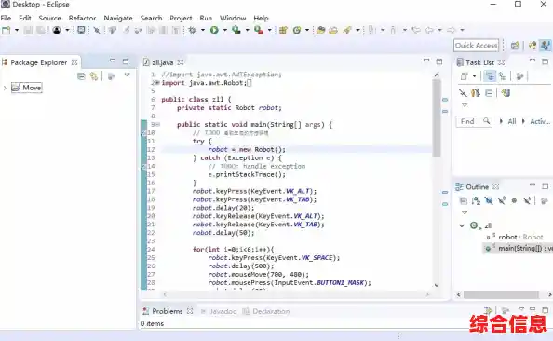Click the Open Type toolbar icon
The width and height of the screenshot is (553, 341).
tap(320, 30)
